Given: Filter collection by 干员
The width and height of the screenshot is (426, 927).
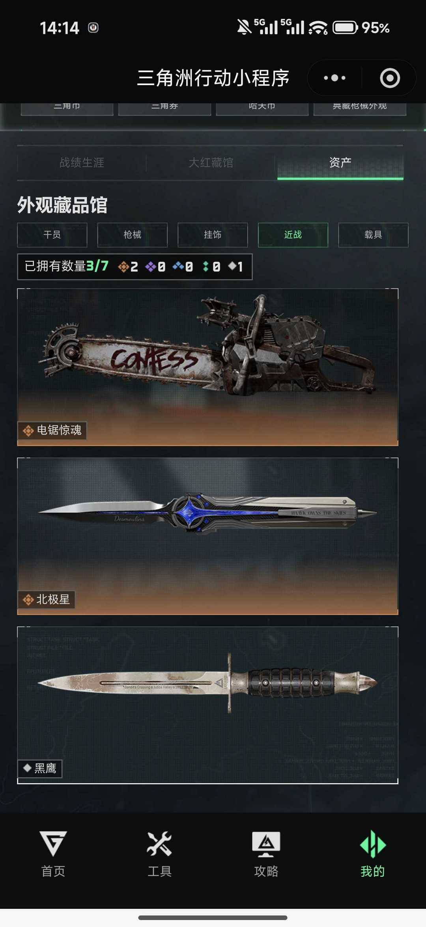Looking at the screenshot, I should point(52,235).
